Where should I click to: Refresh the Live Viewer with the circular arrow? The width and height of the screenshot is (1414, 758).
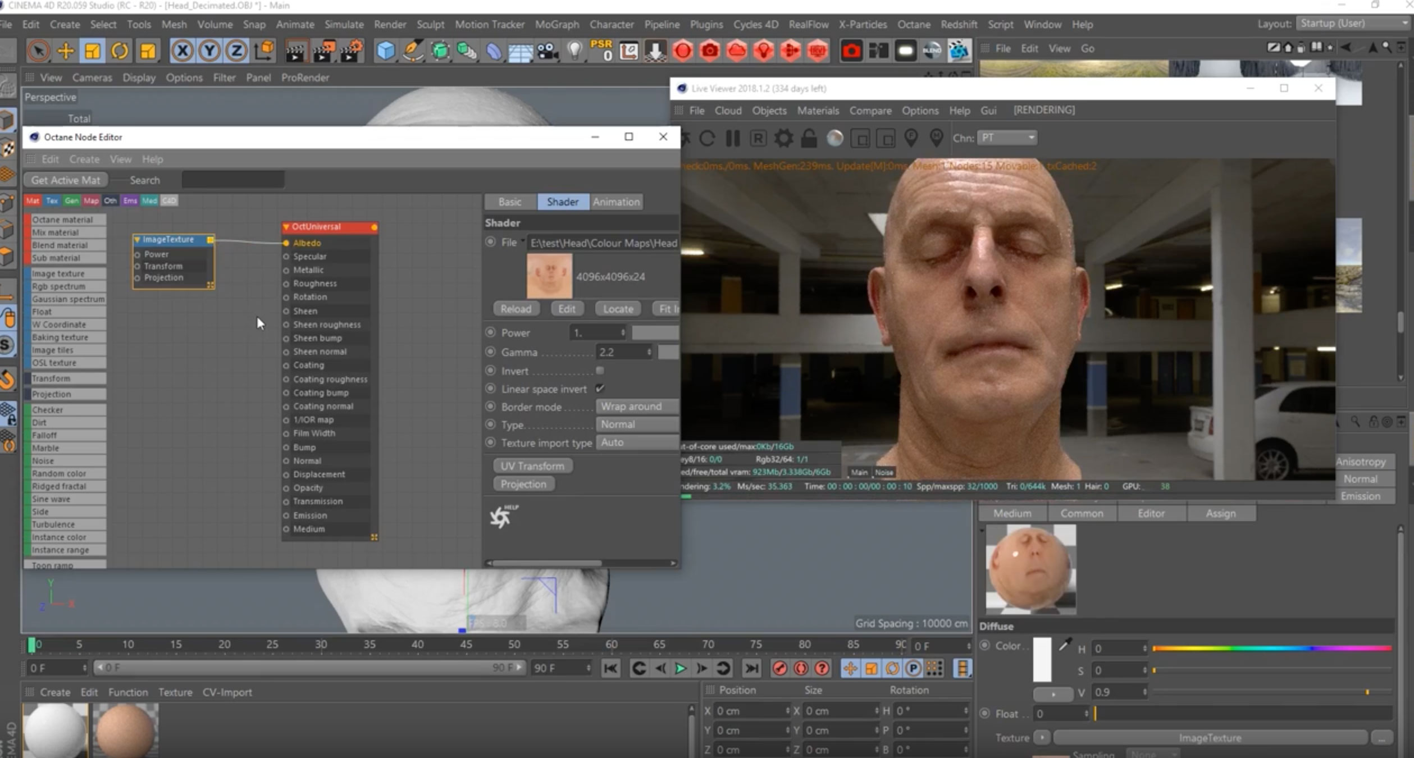coord(706,138)
